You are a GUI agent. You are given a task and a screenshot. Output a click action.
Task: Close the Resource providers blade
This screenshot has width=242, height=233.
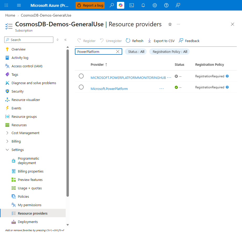(233, 24)
